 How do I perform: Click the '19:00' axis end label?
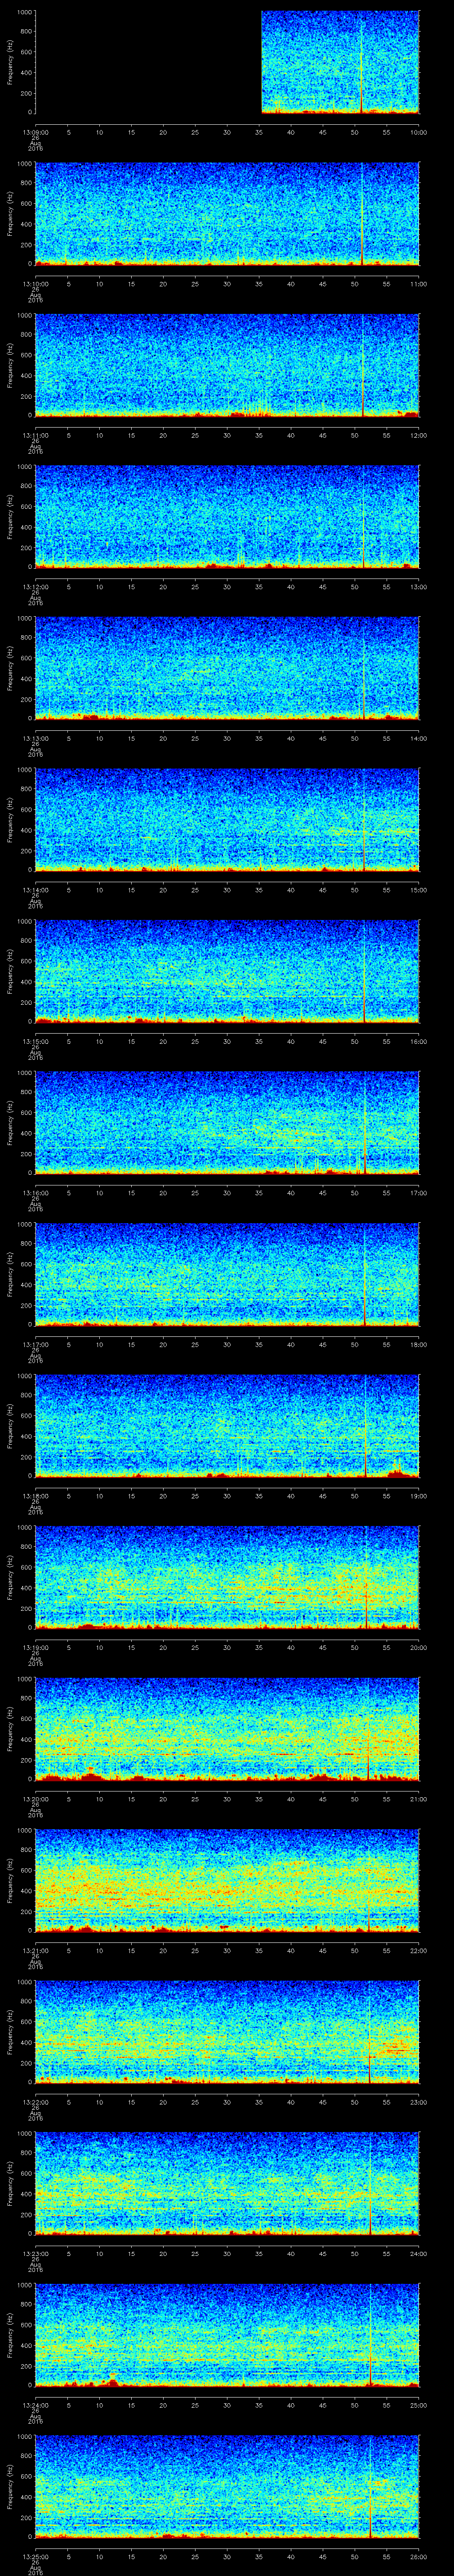tap(419, 1496)
